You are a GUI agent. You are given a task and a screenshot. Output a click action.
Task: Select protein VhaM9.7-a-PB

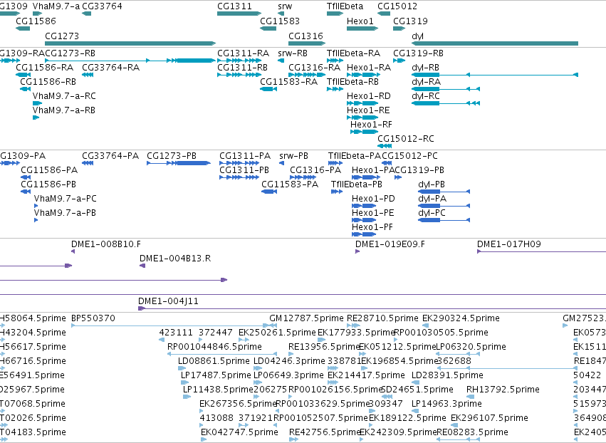(x=65, y=213)
